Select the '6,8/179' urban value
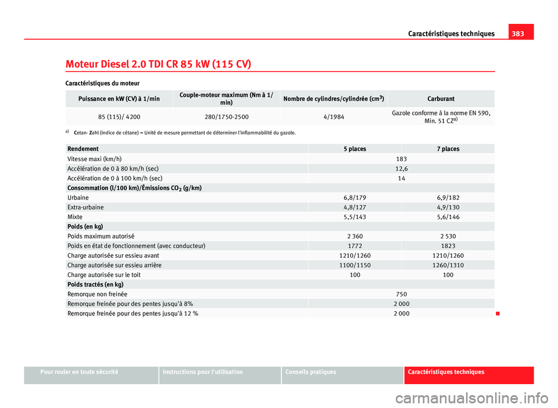Image resolution: width=558 pixels, height=408 pixels. click(x=355, y=198)
